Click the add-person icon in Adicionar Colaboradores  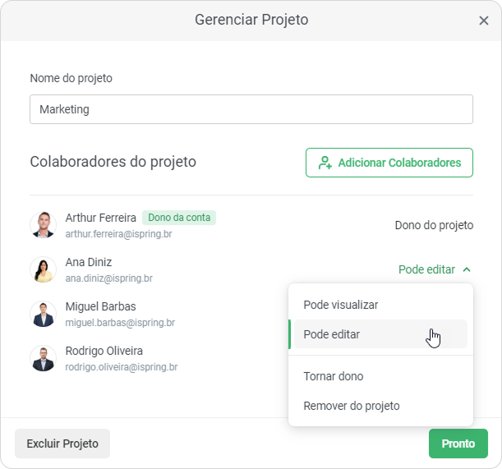point(325,163)
